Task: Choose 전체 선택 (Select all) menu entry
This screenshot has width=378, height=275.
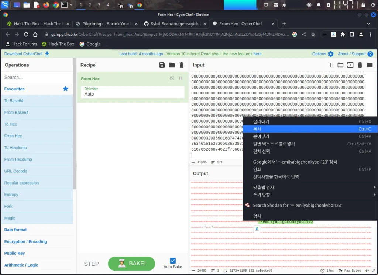Action: click(x=310, y=151)
